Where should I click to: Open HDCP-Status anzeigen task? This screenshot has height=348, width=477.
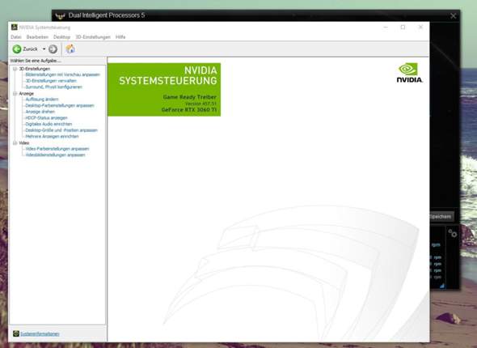click(46, 118)
